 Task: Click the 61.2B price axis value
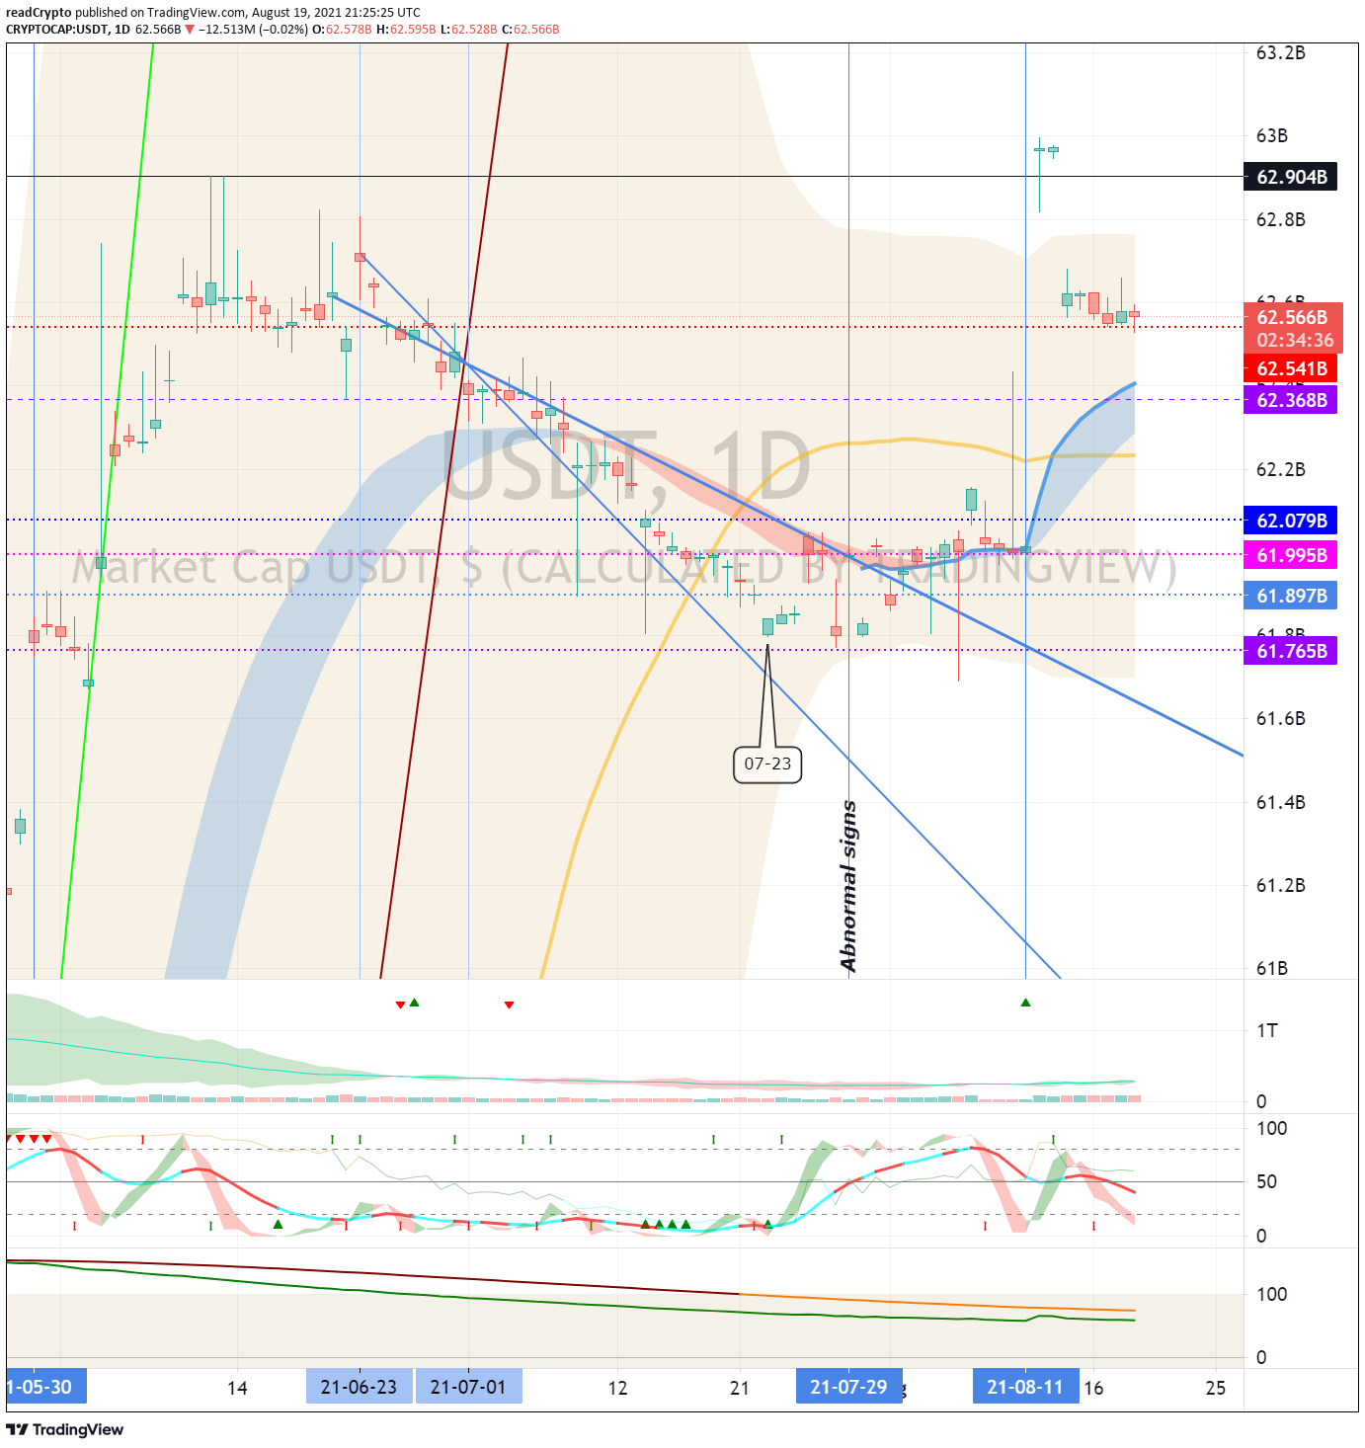point(1280,886)
